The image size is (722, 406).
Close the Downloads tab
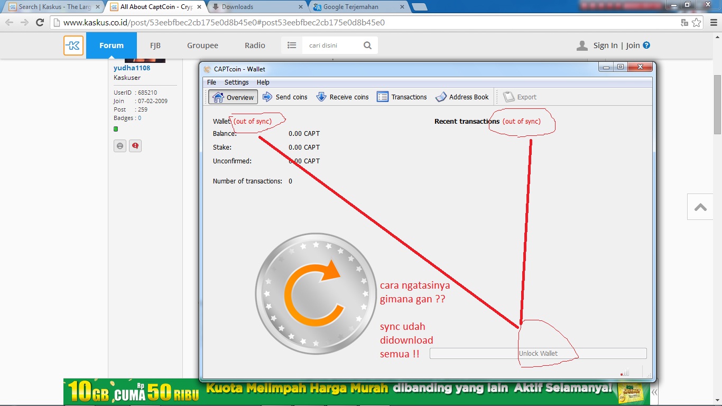pos(301,7)
